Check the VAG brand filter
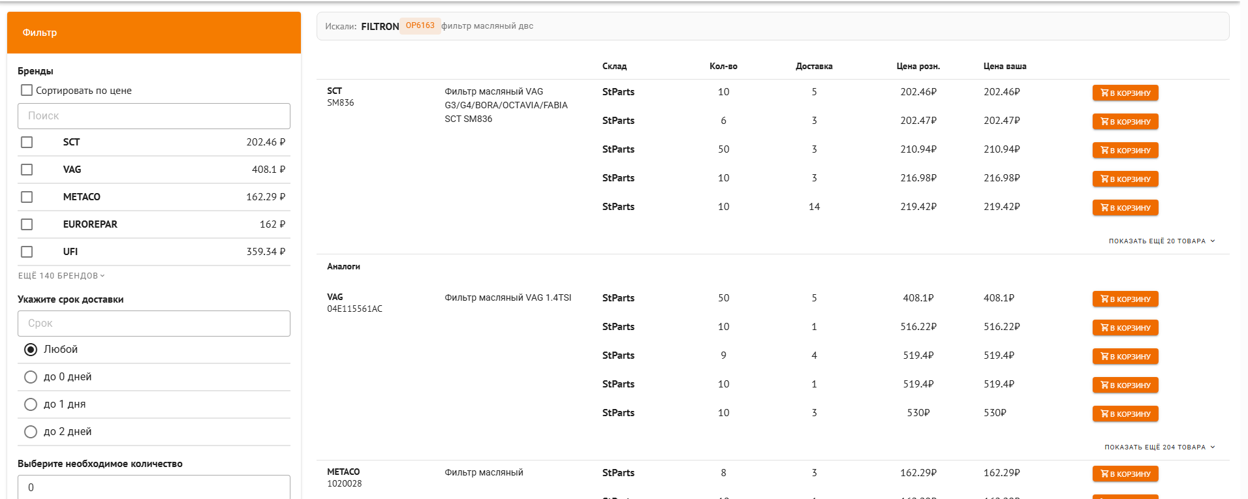Screen dimensions: 1248x499 click(x=27, y=170)
